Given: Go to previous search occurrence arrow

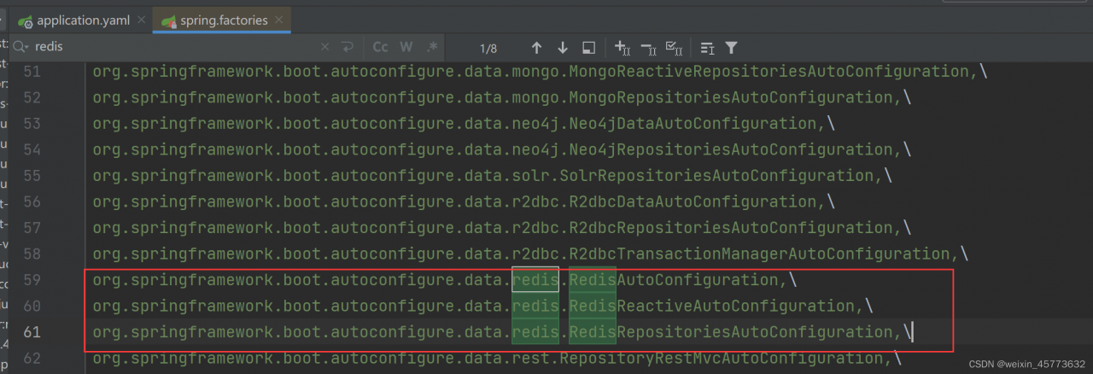Looking at the screenshot, I should [x=536, y=48].
